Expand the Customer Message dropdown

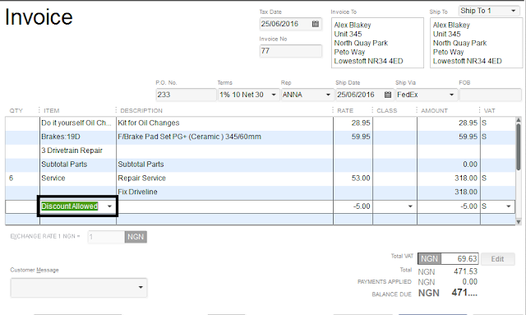pyautogui.click(x=141, y=288)
